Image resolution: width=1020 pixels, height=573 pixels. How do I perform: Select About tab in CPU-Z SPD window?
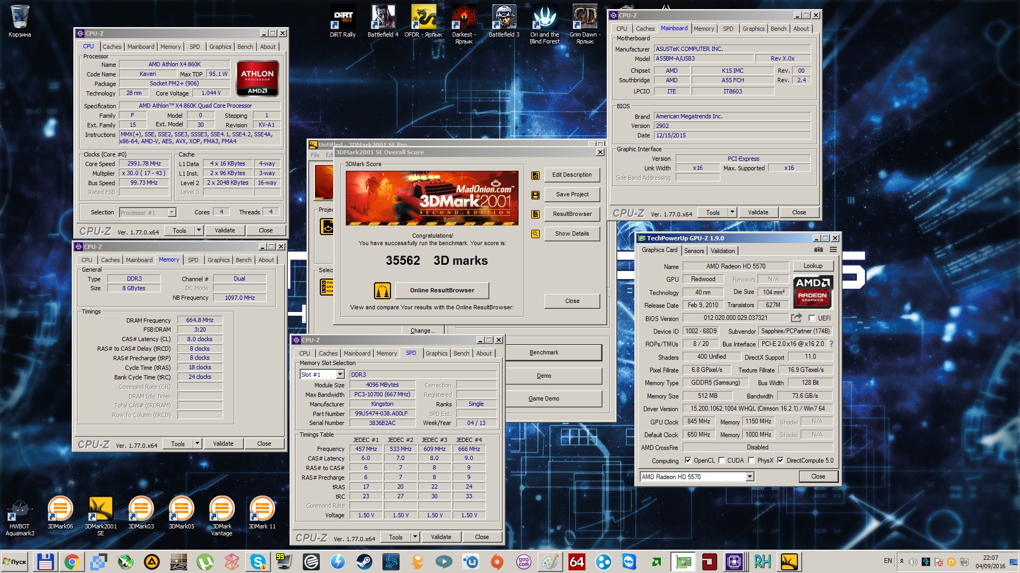(x=484, y=353)
